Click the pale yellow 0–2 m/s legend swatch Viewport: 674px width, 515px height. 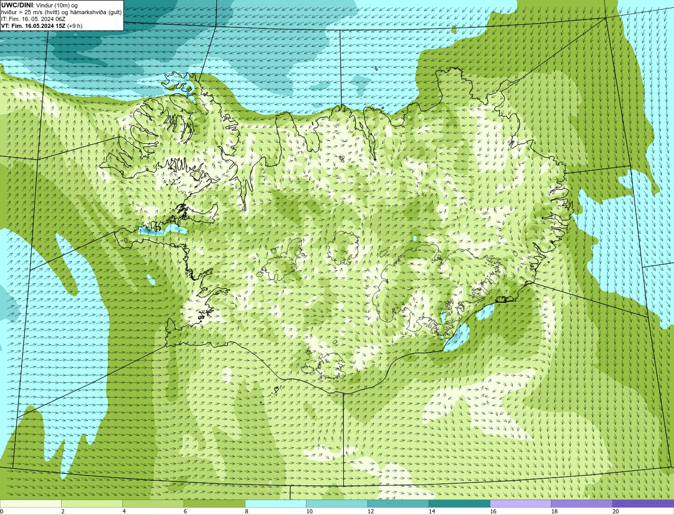(31, 504)
